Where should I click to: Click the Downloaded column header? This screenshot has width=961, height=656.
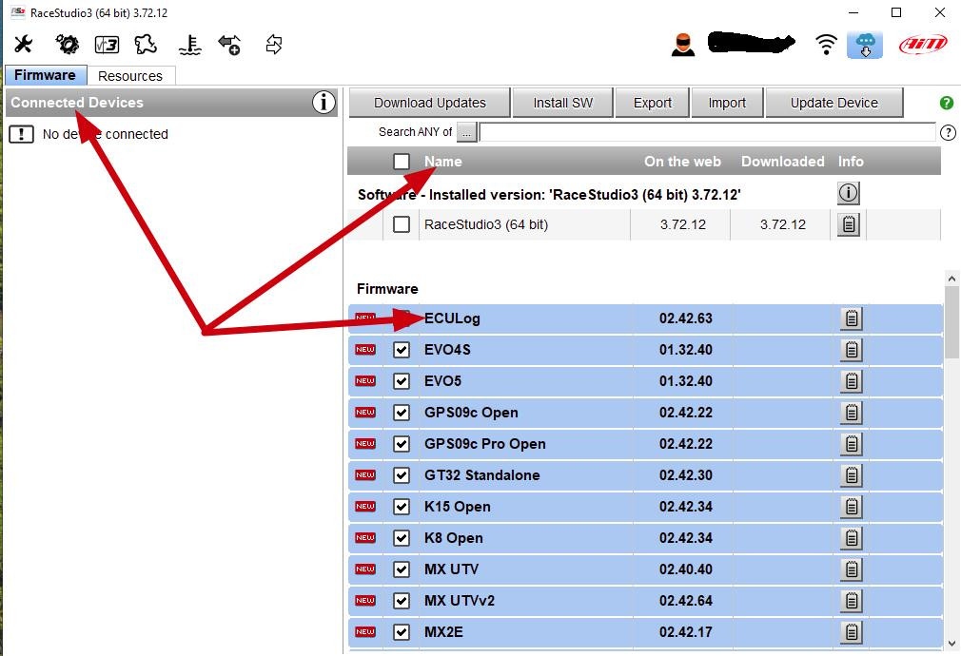[x=783, y=162]
